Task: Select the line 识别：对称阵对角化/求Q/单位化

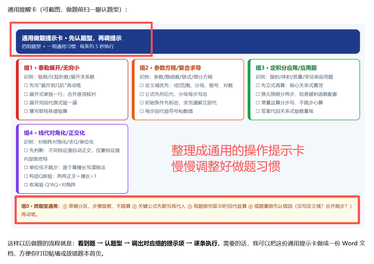Action: point(59,142)
